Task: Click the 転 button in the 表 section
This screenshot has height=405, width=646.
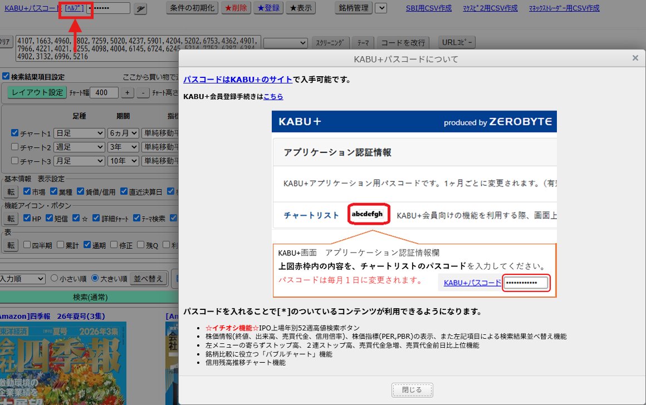Action: point(11,245)
